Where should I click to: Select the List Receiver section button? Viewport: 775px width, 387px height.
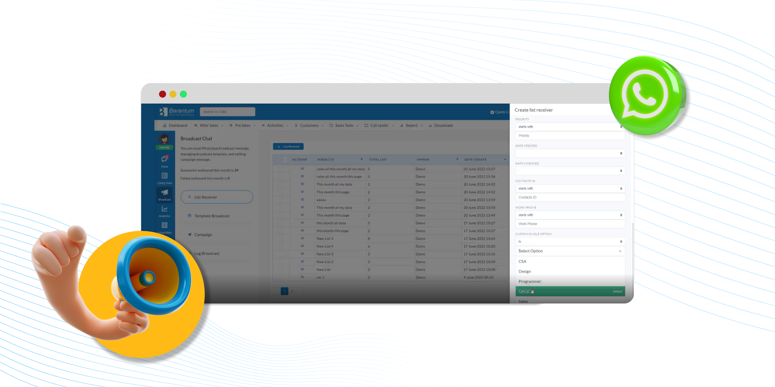pos(217,197)
